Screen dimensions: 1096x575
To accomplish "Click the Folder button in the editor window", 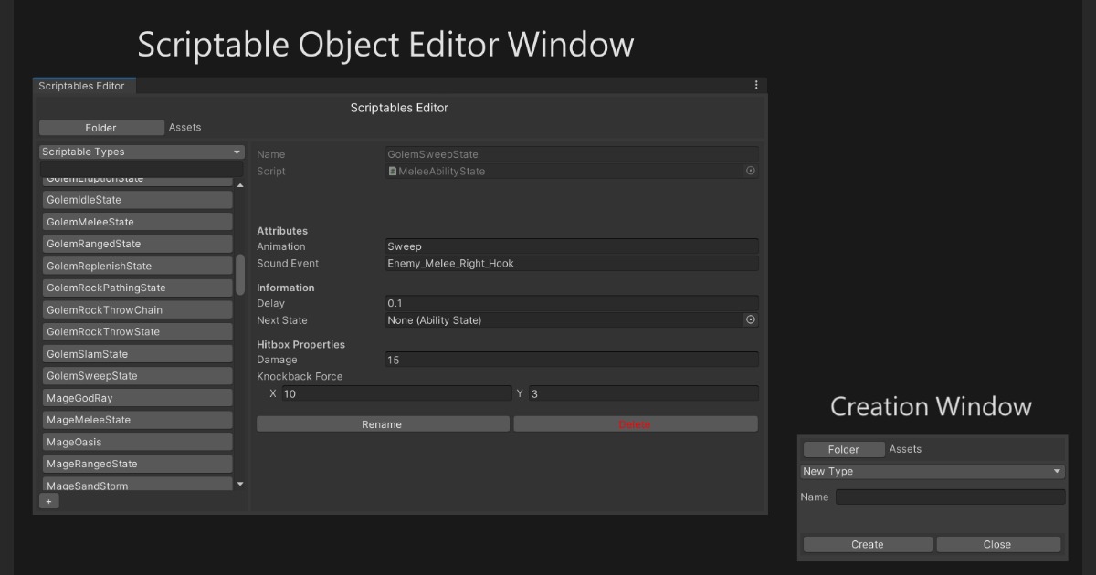I will (x=101, y=128).
